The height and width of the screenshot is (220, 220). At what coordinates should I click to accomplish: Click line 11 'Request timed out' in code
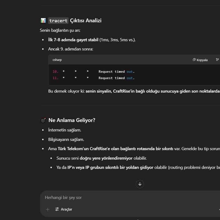[116, 78]
